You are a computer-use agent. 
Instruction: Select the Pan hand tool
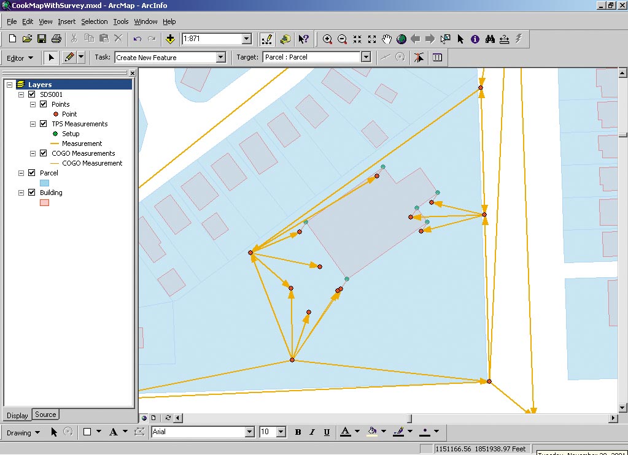[x=387, y=39]
